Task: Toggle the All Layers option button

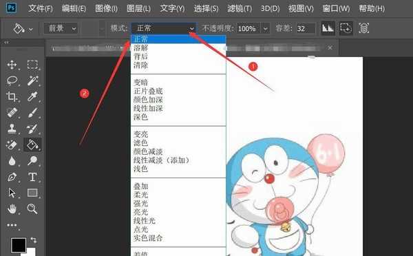Action: 363,28
